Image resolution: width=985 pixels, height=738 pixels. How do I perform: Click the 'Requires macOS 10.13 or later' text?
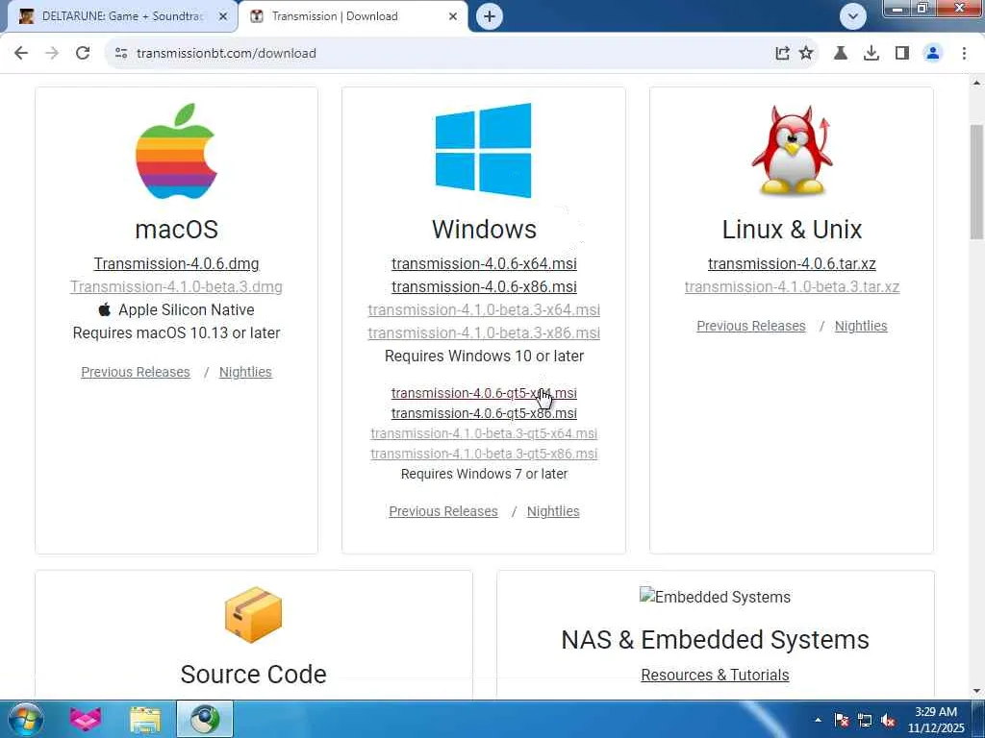[x=177, y=333]
